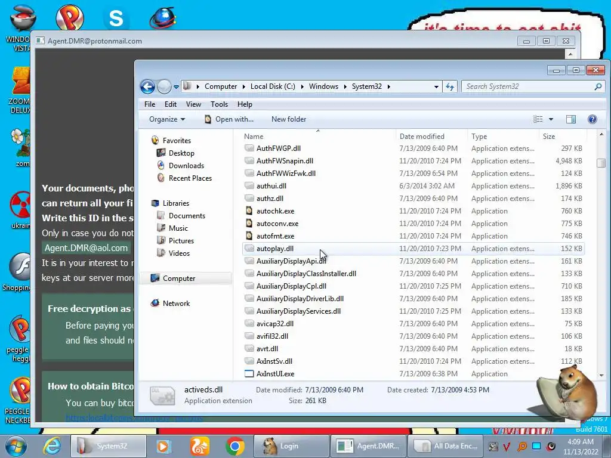
Task: Select Desktop under Favorites
Action: pyautogui.click(x=181, y=153)
